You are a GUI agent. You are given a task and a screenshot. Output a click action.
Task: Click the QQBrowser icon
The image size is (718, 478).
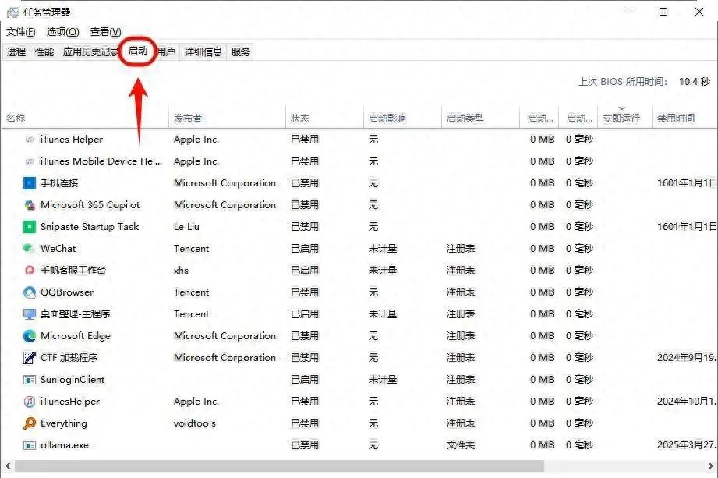(30, 292)
